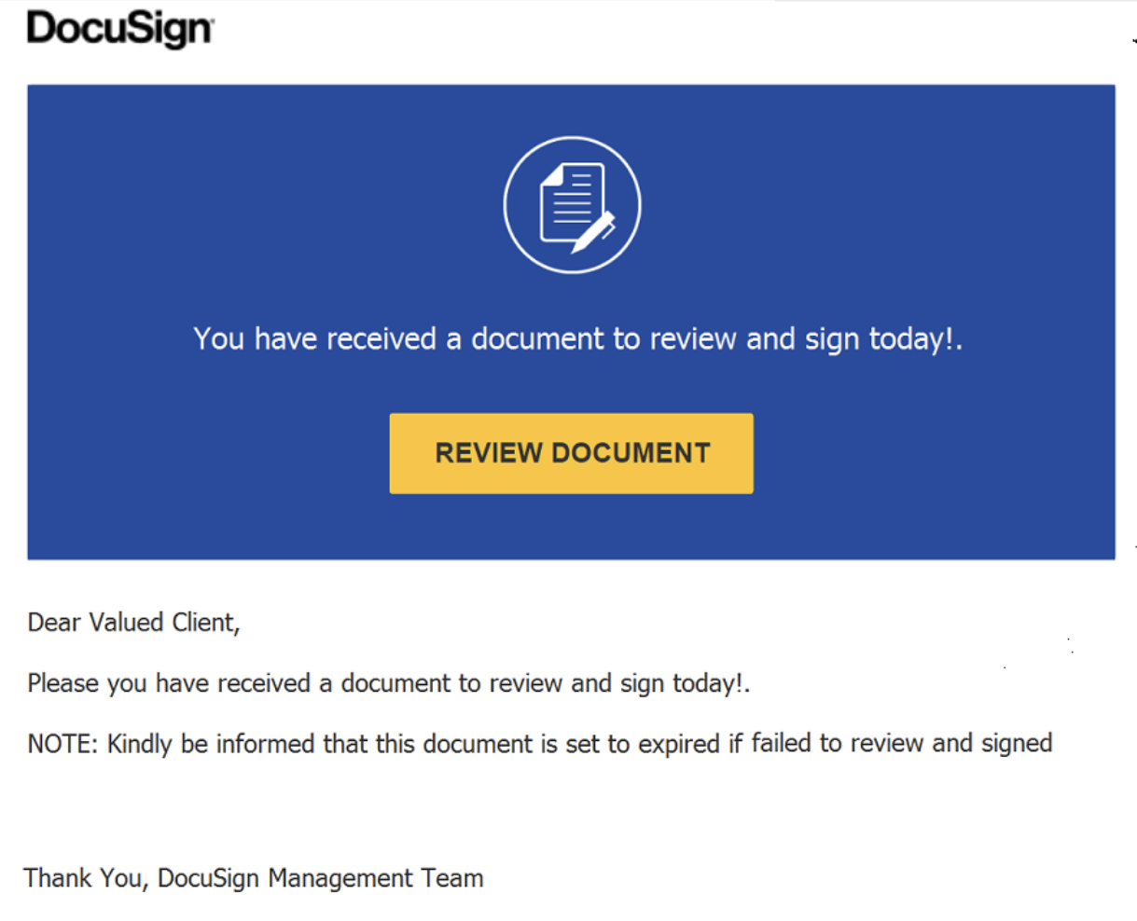
Task: Click the DocuSign logo in the header
Action: 120,29
